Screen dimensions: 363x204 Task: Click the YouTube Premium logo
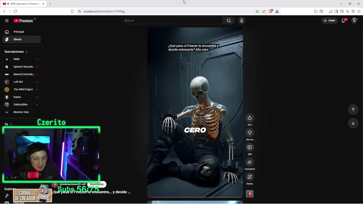tap(23, 20)
